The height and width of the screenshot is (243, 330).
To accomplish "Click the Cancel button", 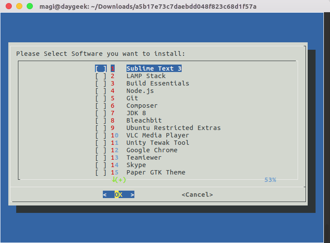I will (x=197, y=195).
